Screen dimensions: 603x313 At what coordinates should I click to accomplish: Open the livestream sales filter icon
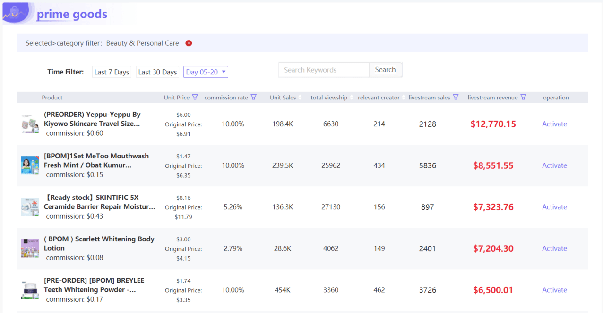click(456, 98)
